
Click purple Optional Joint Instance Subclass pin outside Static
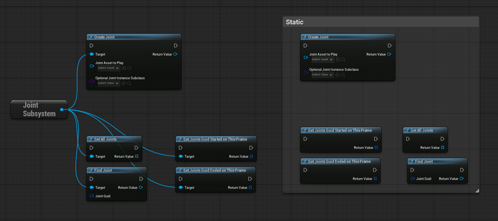coord(92,81)
